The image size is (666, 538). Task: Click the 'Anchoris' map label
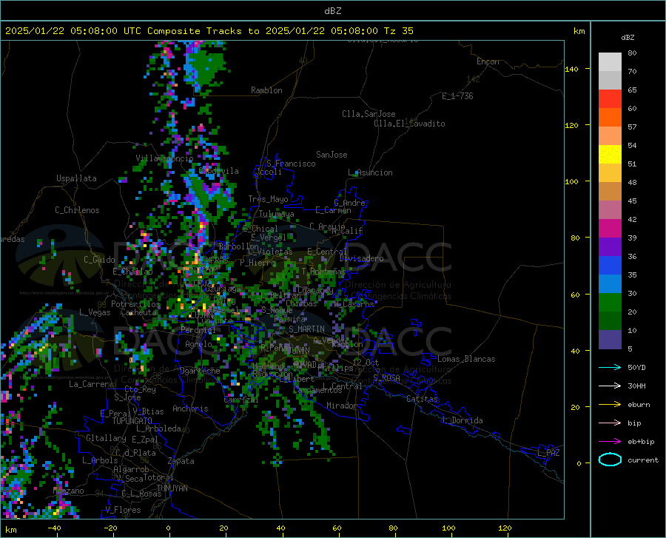(190, 408)
